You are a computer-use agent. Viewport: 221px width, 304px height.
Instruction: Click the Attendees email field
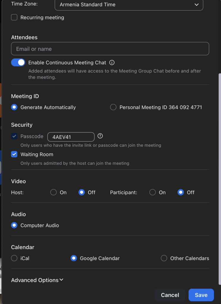(110, 48)
